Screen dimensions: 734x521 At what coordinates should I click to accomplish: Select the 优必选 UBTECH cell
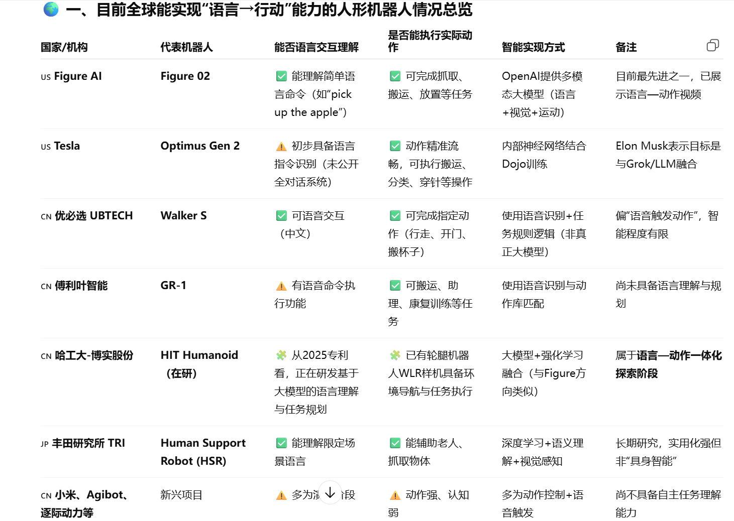(87, 216)
